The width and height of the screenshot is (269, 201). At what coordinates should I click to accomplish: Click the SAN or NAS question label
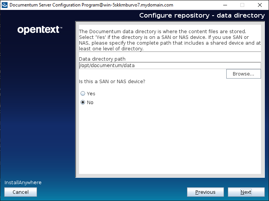click(112, 81)
